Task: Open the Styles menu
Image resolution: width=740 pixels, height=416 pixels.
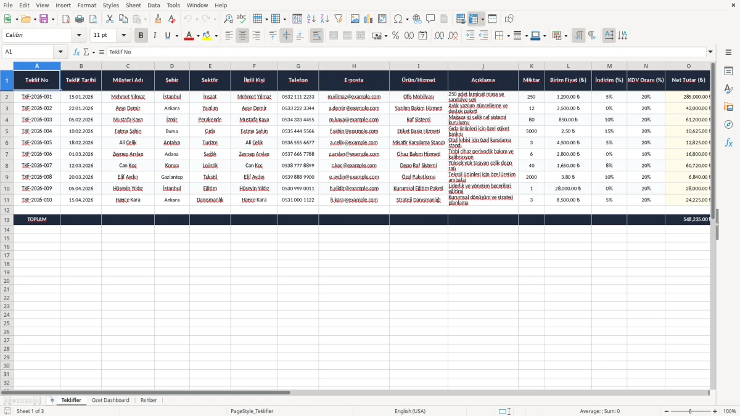Action: (x=111, y=5)
